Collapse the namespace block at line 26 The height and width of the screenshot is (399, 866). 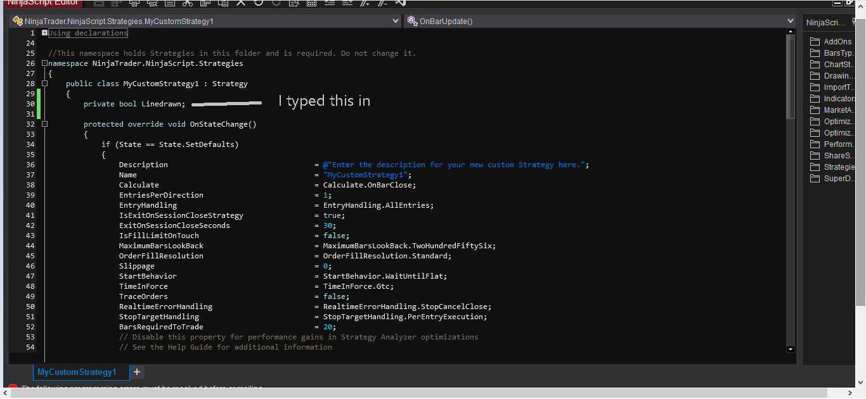point(44,63)
